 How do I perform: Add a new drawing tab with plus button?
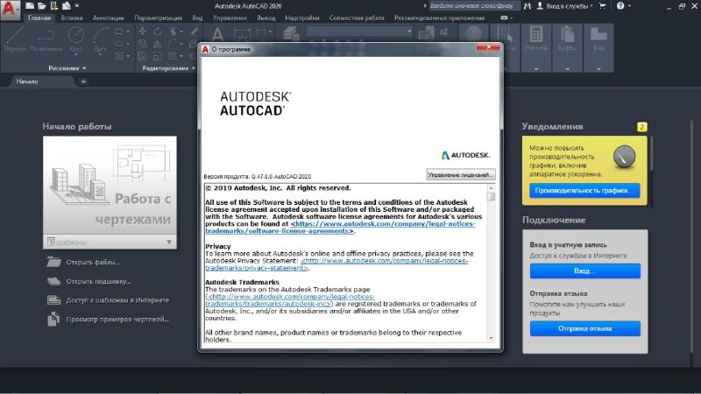83,81
